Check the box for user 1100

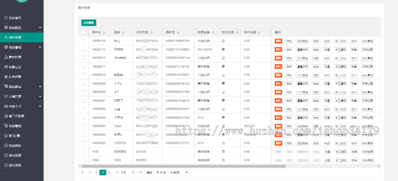83,151
